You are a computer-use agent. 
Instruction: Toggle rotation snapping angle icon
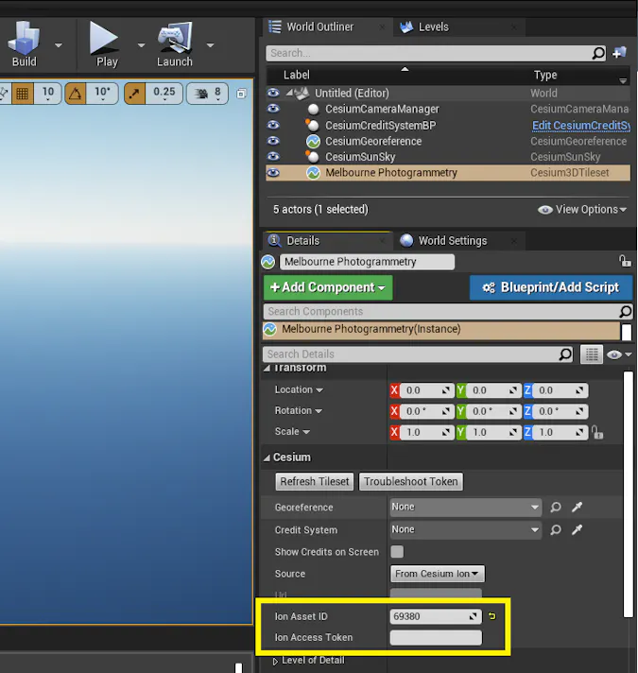point(75,94)
